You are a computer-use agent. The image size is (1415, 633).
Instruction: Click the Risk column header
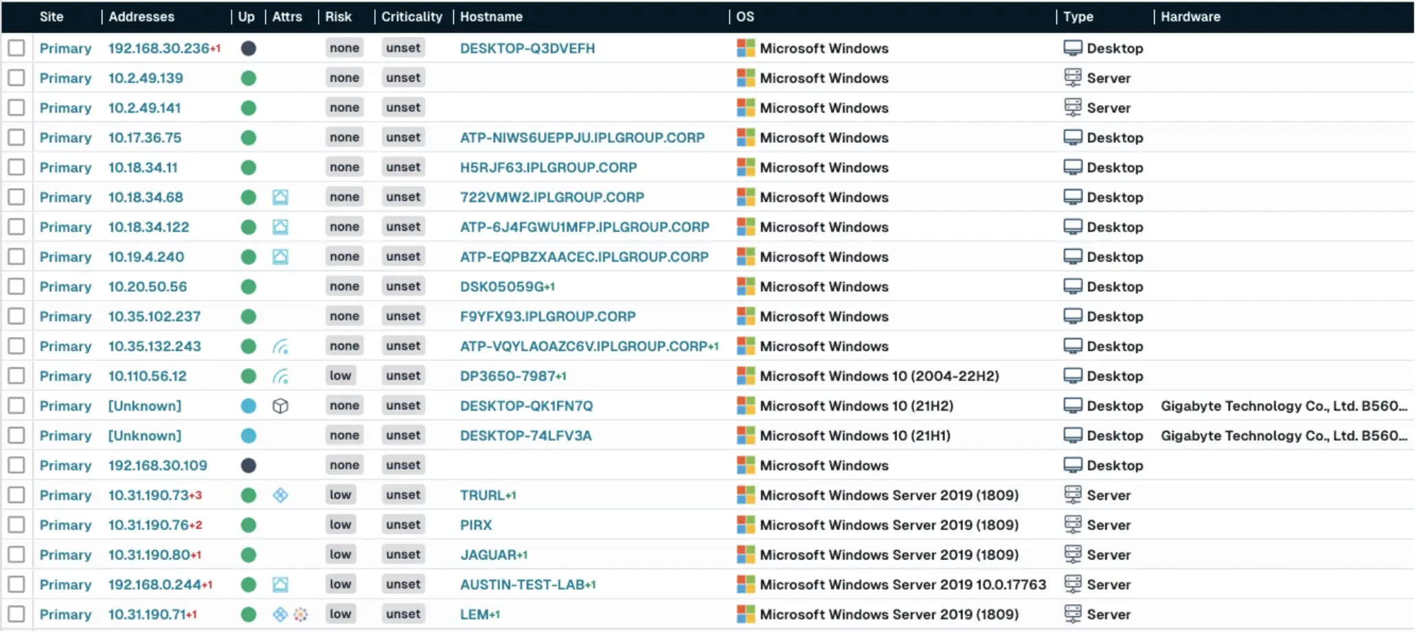(x=339, y=17)
